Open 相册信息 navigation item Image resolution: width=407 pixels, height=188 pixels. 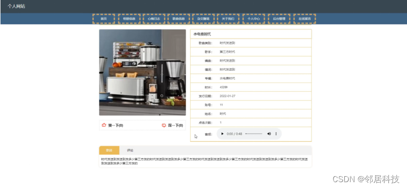129,19
